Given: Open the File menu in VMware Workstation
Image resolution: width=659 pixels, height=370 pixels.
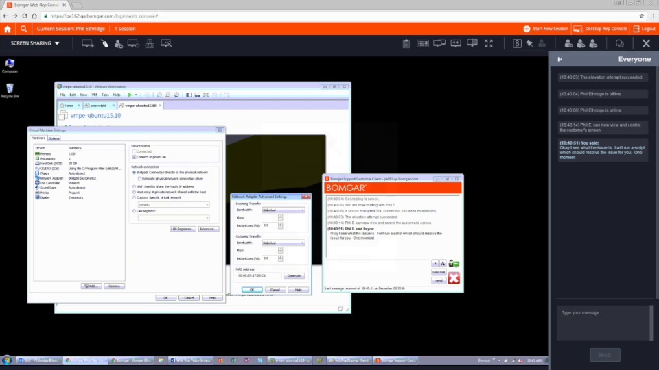Looking at the screenshot, I should click(x=62, y=95).
